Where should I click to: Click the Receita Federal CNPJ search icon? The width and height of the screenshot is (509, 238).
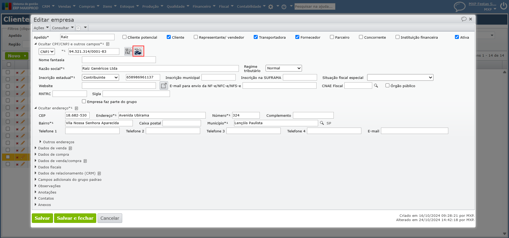pyautogui.click(x=138, y=51)
